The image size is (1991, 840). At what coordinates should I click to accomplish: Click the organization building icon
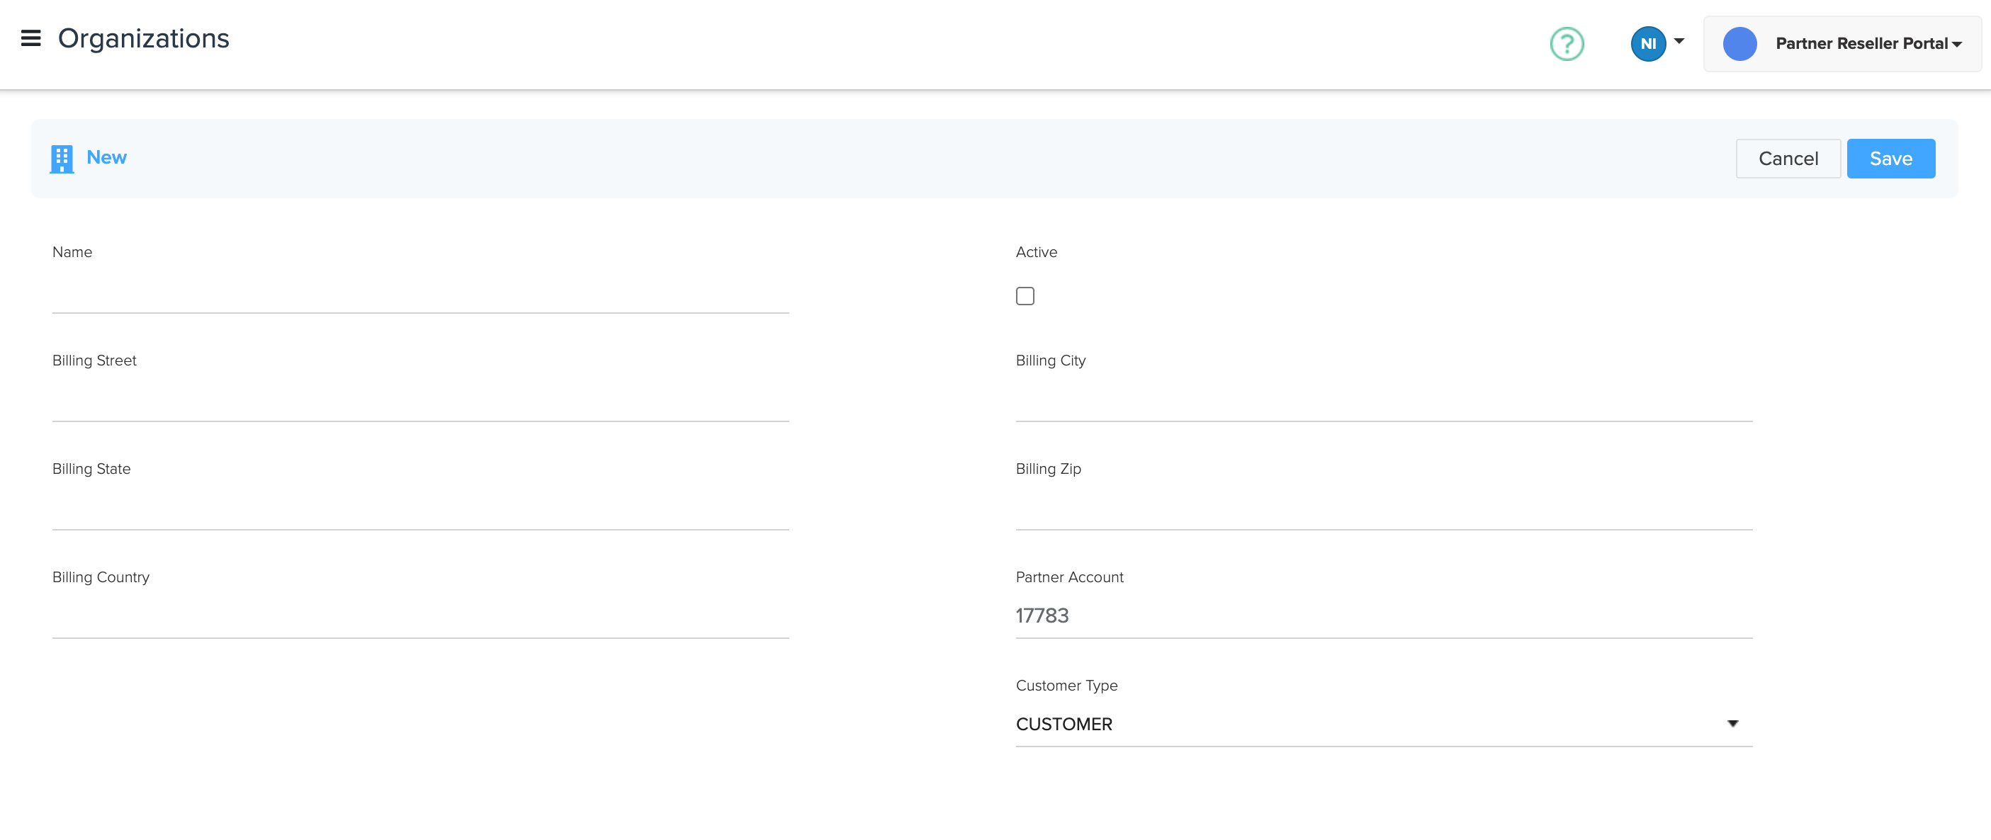62,159
